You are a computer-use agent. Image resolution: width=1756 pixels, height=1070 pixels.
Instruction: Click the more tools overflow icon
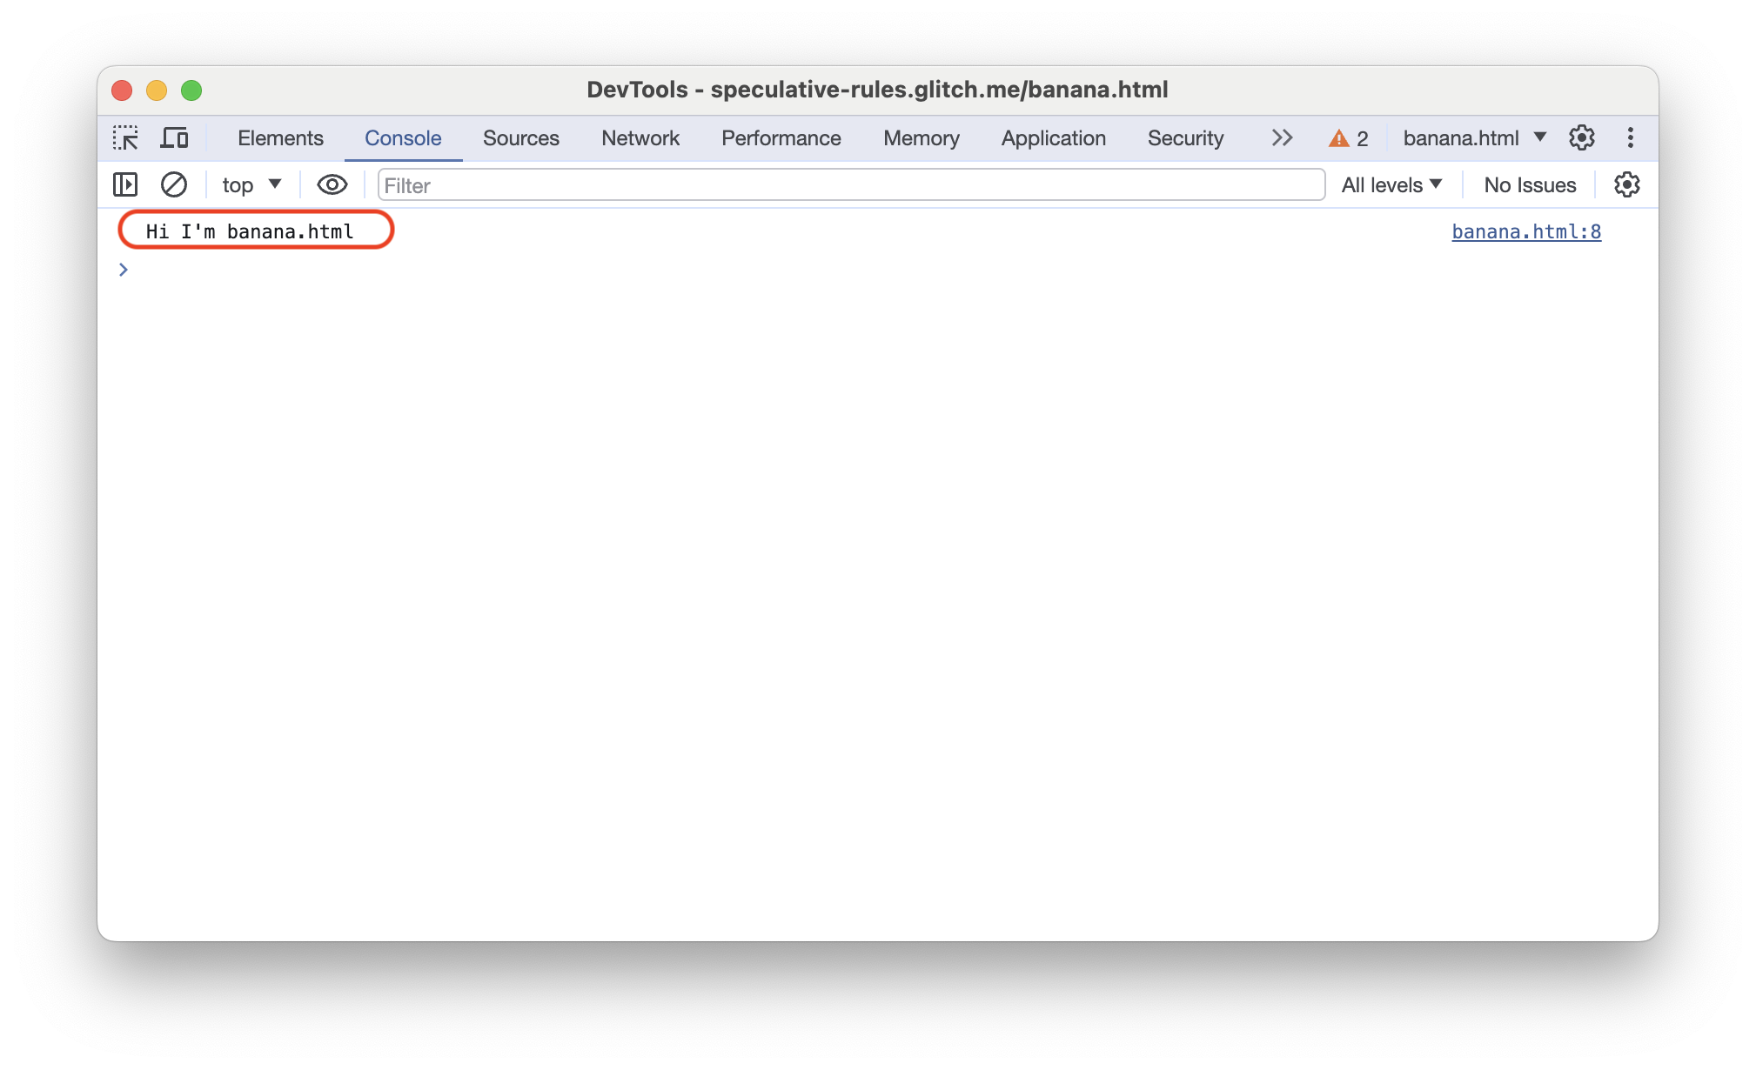pos(1279,139)
